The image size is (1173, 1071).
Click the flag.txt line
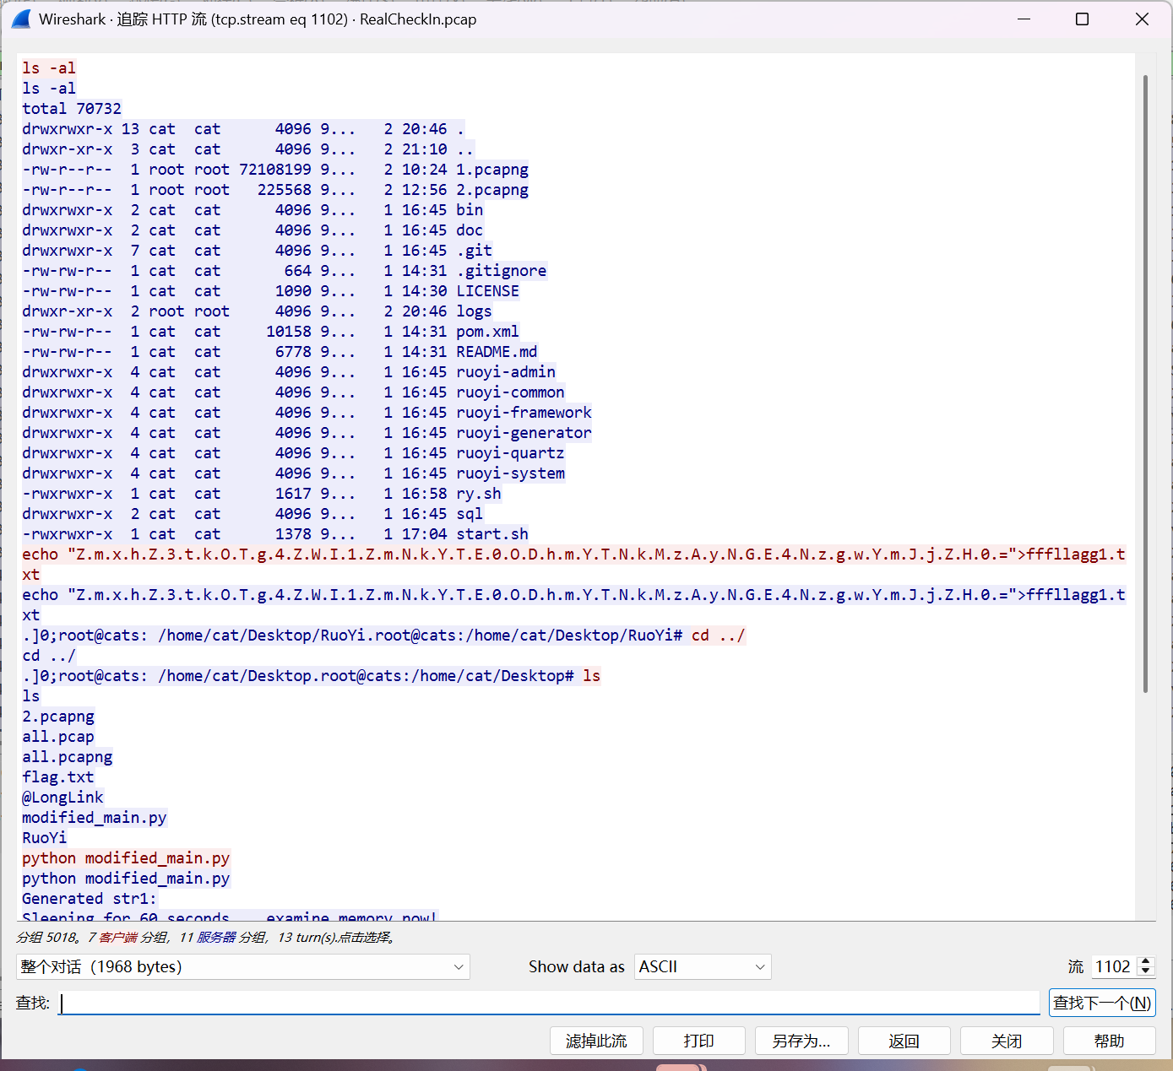(x=58, y=776)
